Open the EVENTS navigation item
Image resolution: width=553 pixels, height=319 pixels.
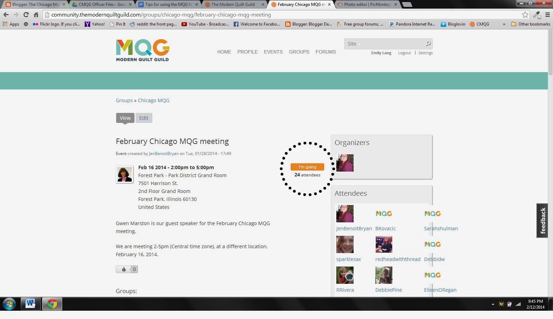click(x=273, y=52)
